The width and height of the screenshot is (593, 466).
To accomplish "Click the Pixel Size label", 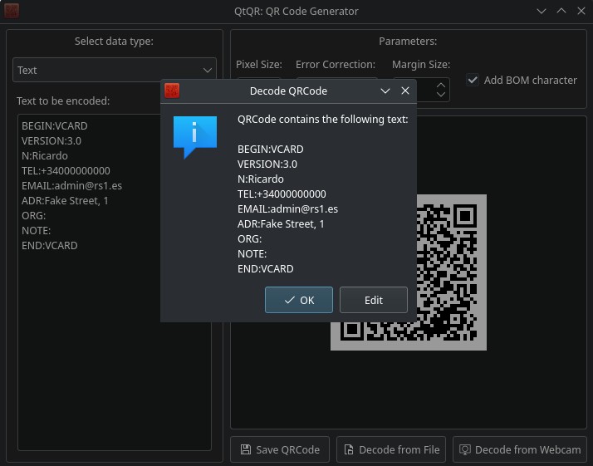I will (x=258, y=65).
